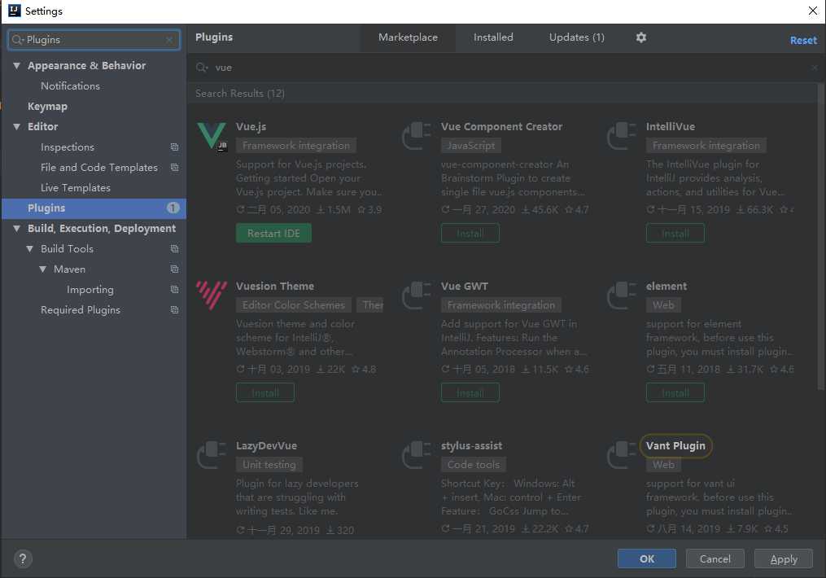
Task: Open the Vant Plugin title
Action: click(675, 446)
